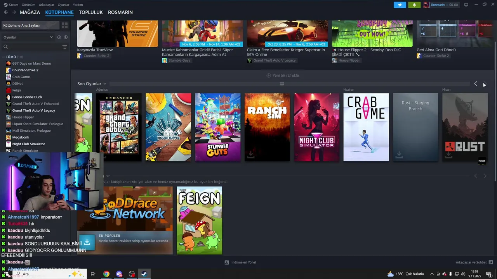Switch to the MAĞAZA tab

tap(30, 12)
